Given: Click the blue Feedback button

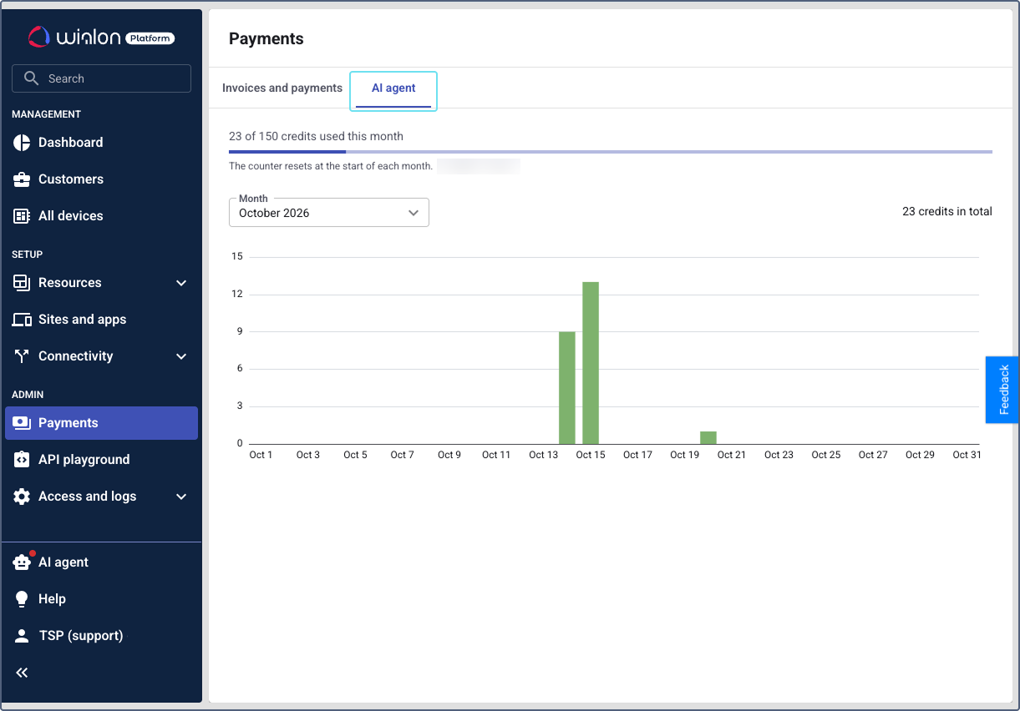Looking at the screenshot, I should pyautogui.click(x=1002, y=390).
